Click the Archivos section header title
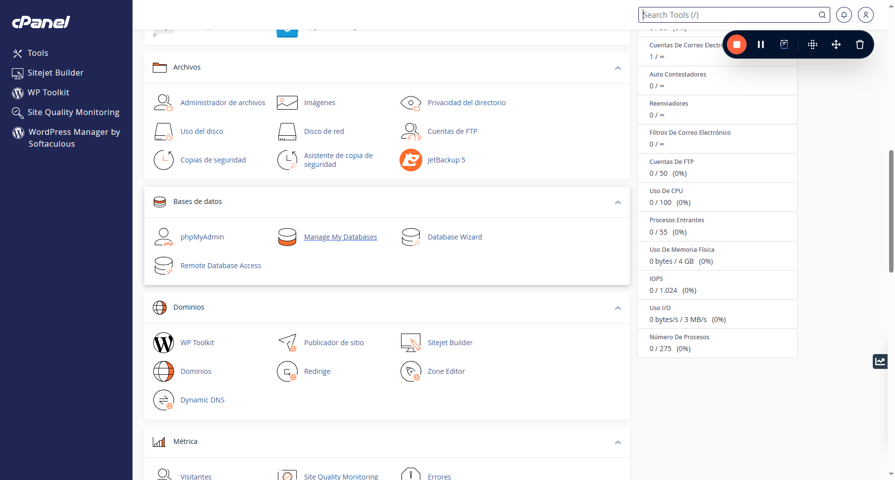The height and width of the screenshot is (480, 895). point(187,67)
